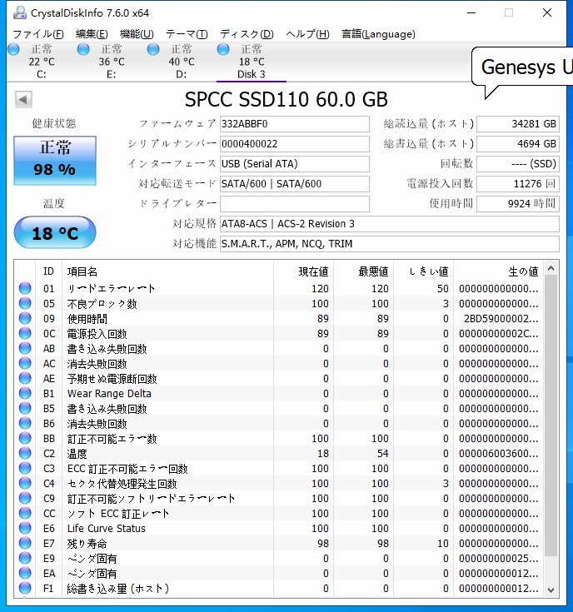573x612 pixels.
Task: Open the ファイル(F) menu
Action: [x=38, y=34]
